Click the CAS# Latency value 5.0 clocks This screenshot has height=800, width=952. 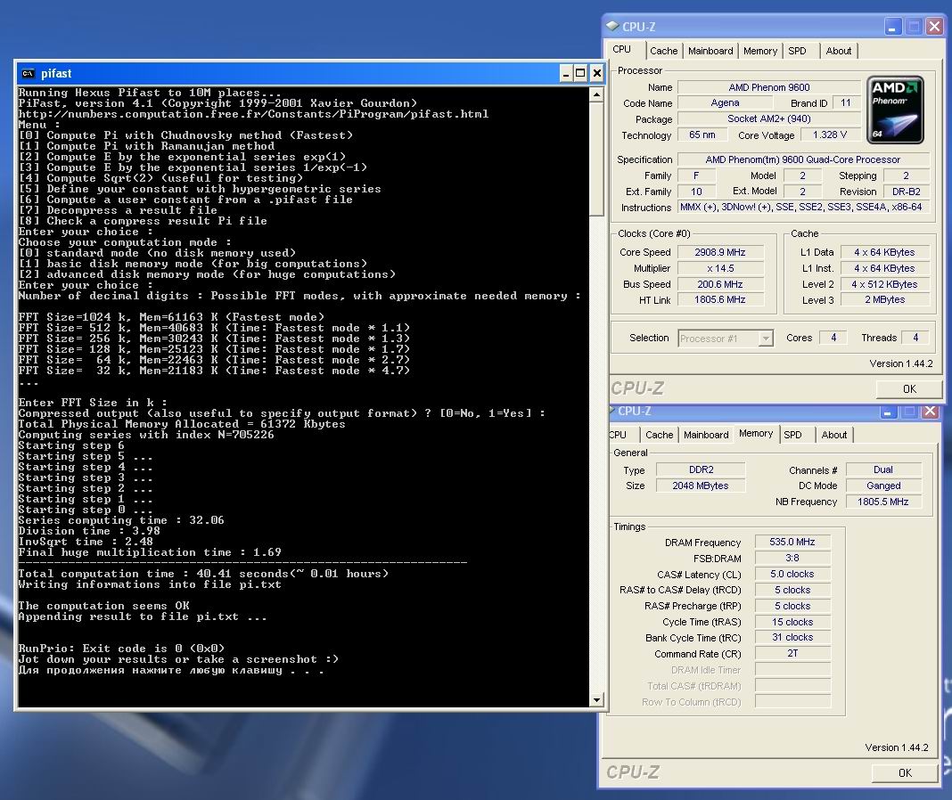(x=792, y=575)
